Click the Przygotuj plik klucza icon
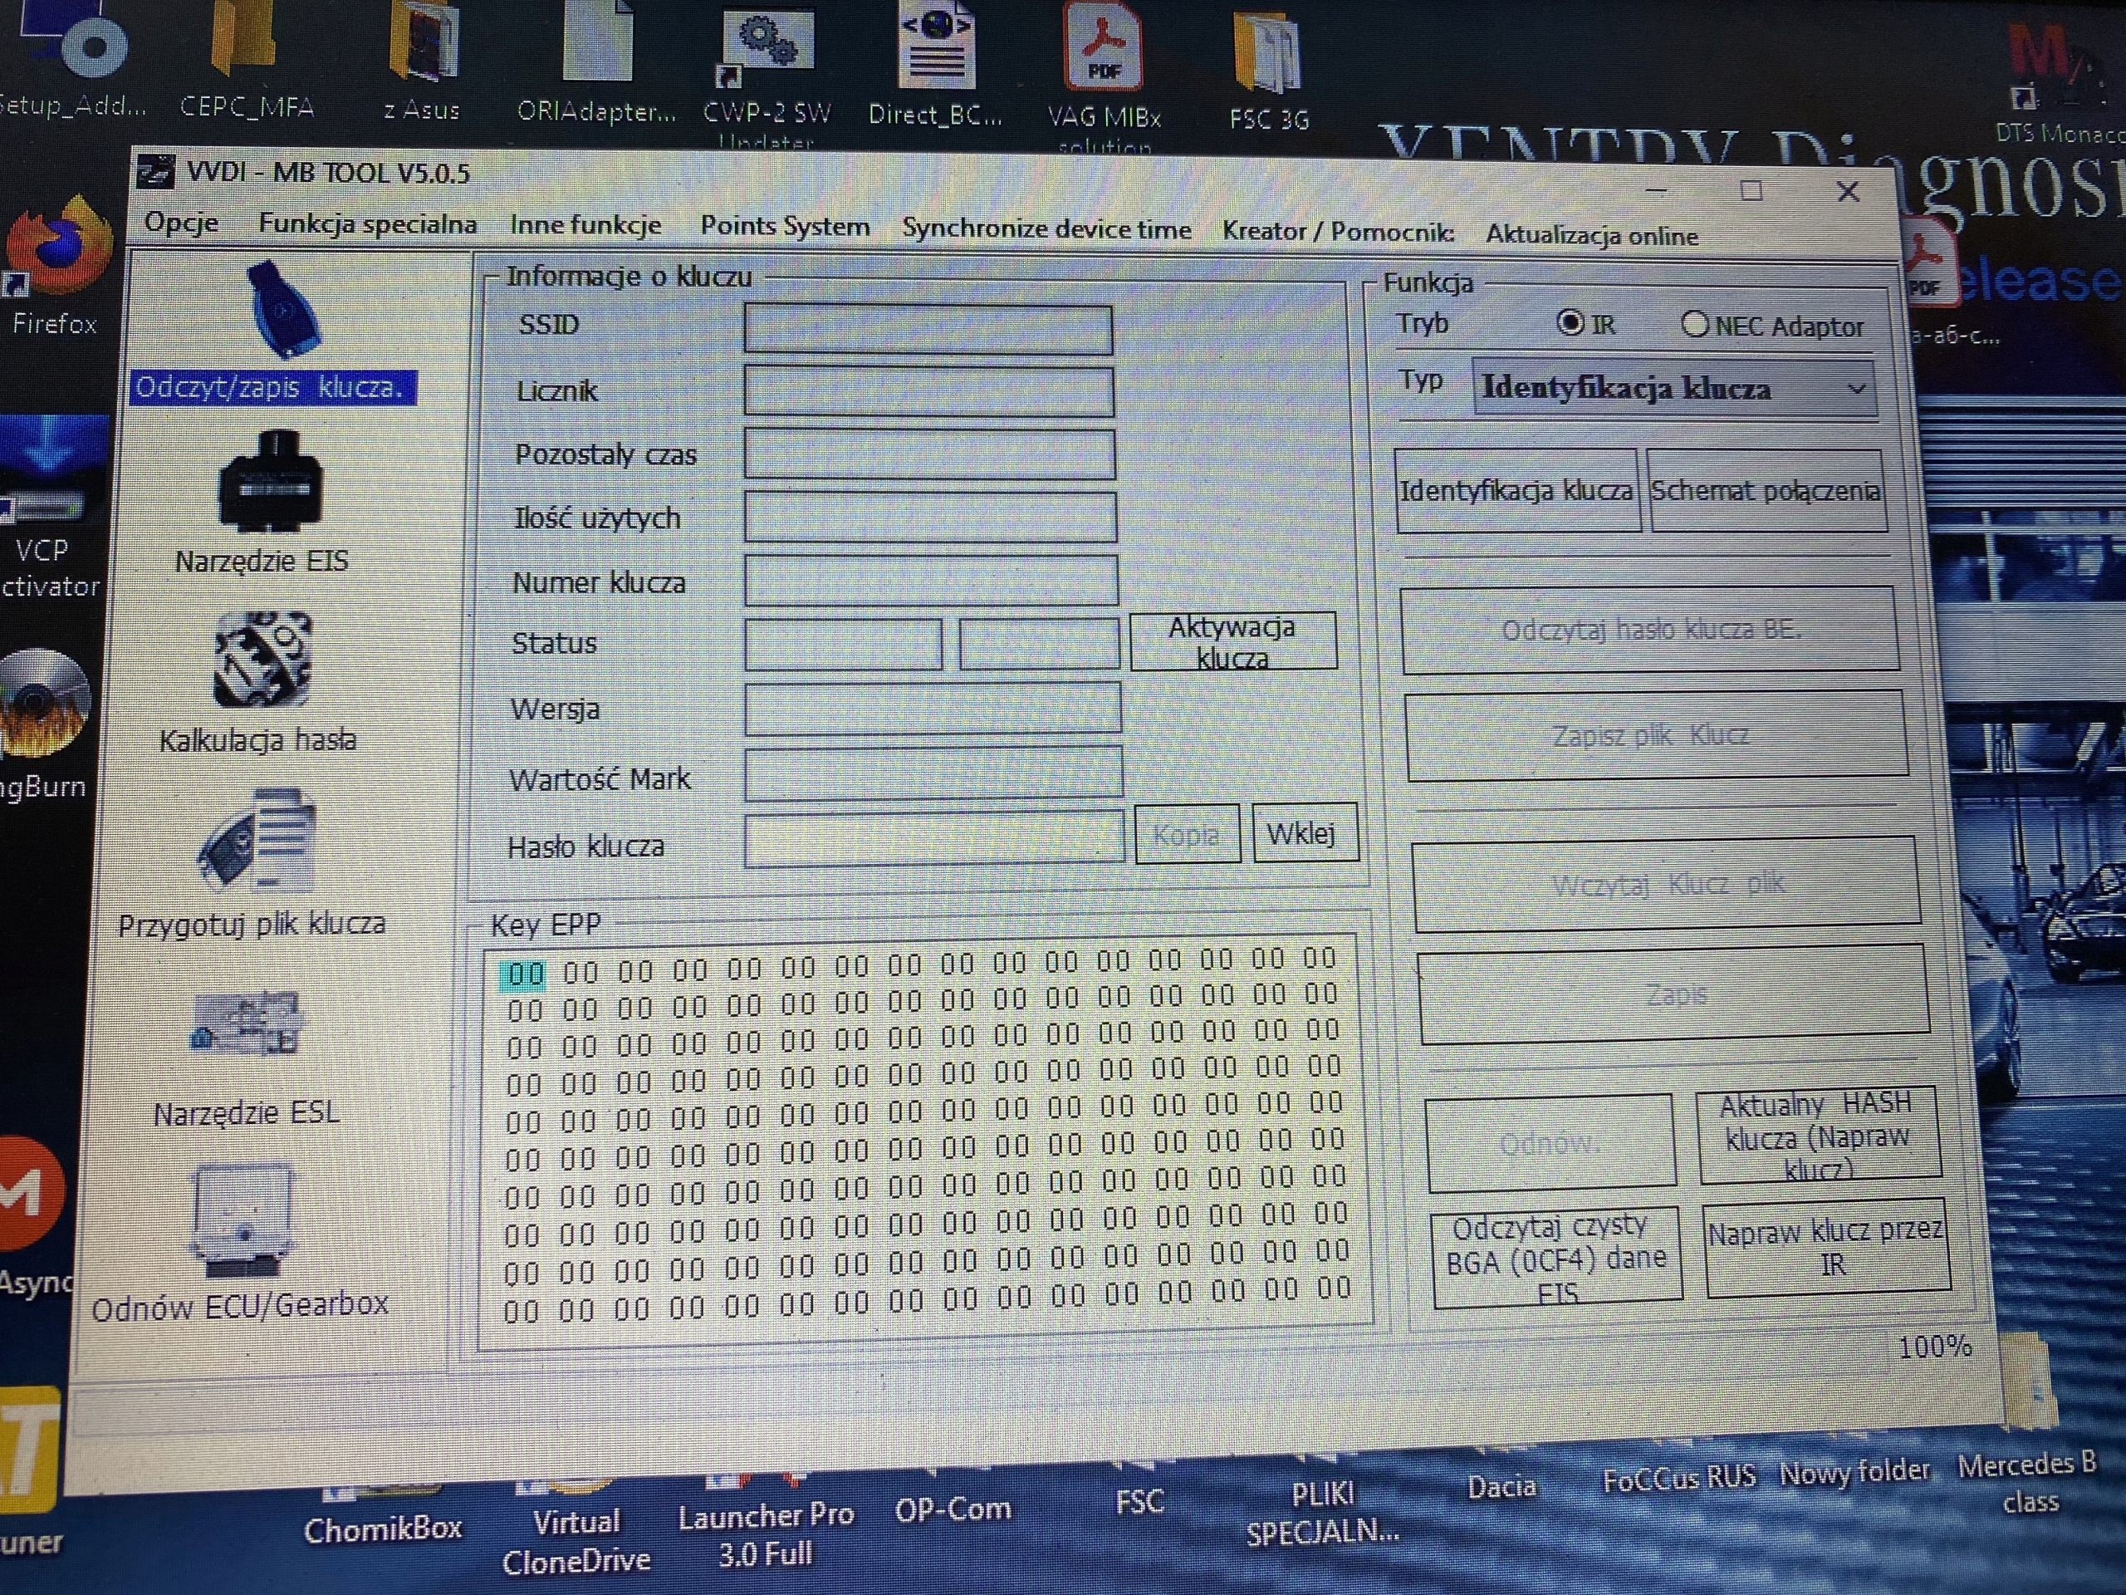The height and width of the screenshot is (1595, 2126). coord(257,839)
